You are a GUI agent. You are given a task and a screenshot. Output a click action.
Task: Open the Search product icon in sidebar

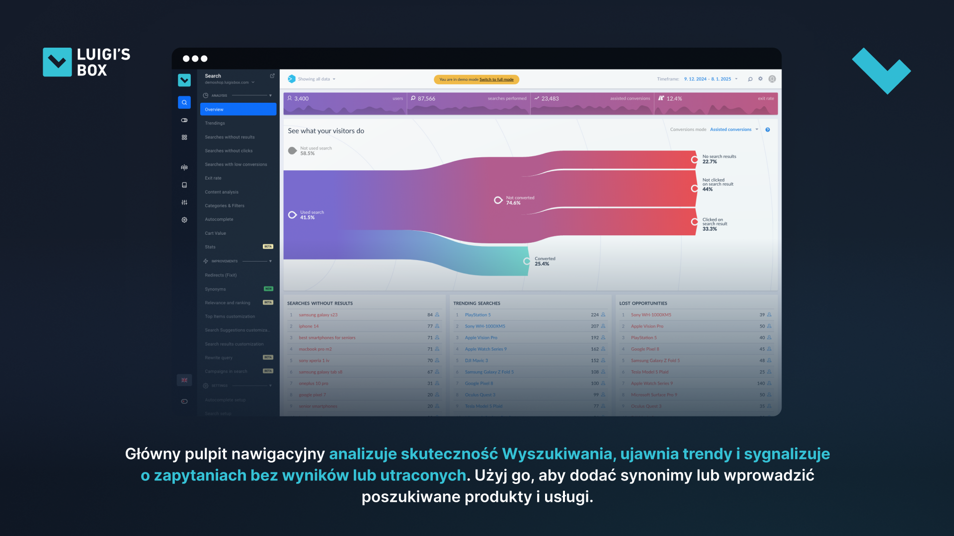pyautogui.click(x=184, y=102)
